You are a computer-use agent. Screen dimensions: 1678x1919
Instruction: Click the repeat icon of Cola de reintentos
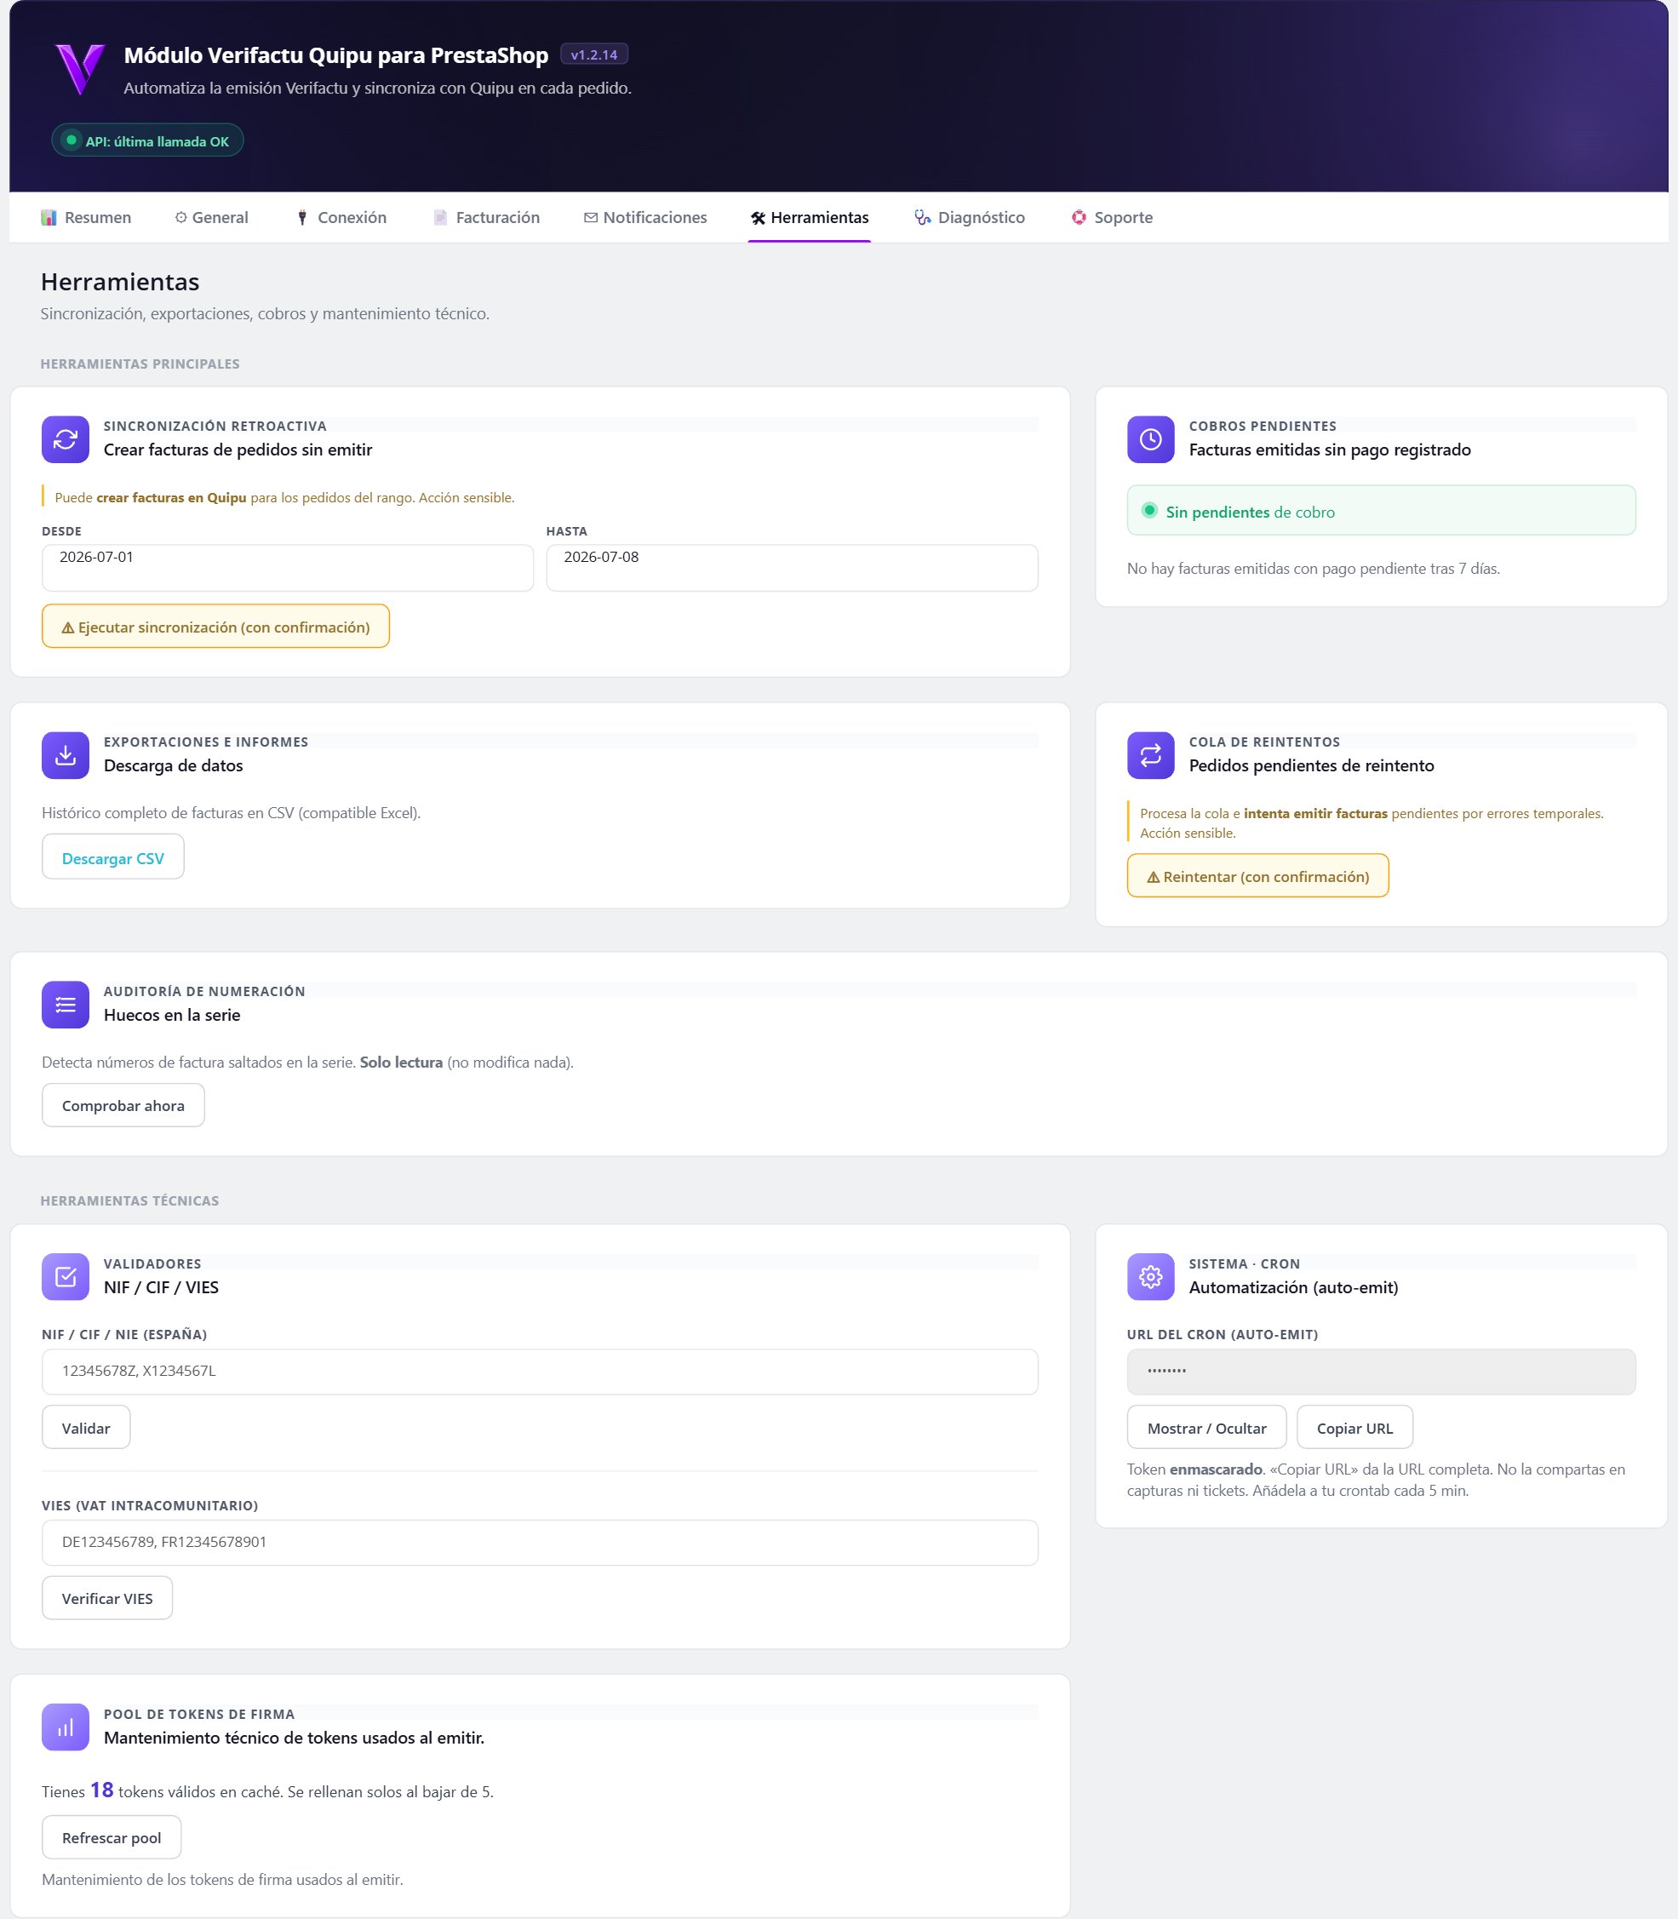click(1151, 755)
